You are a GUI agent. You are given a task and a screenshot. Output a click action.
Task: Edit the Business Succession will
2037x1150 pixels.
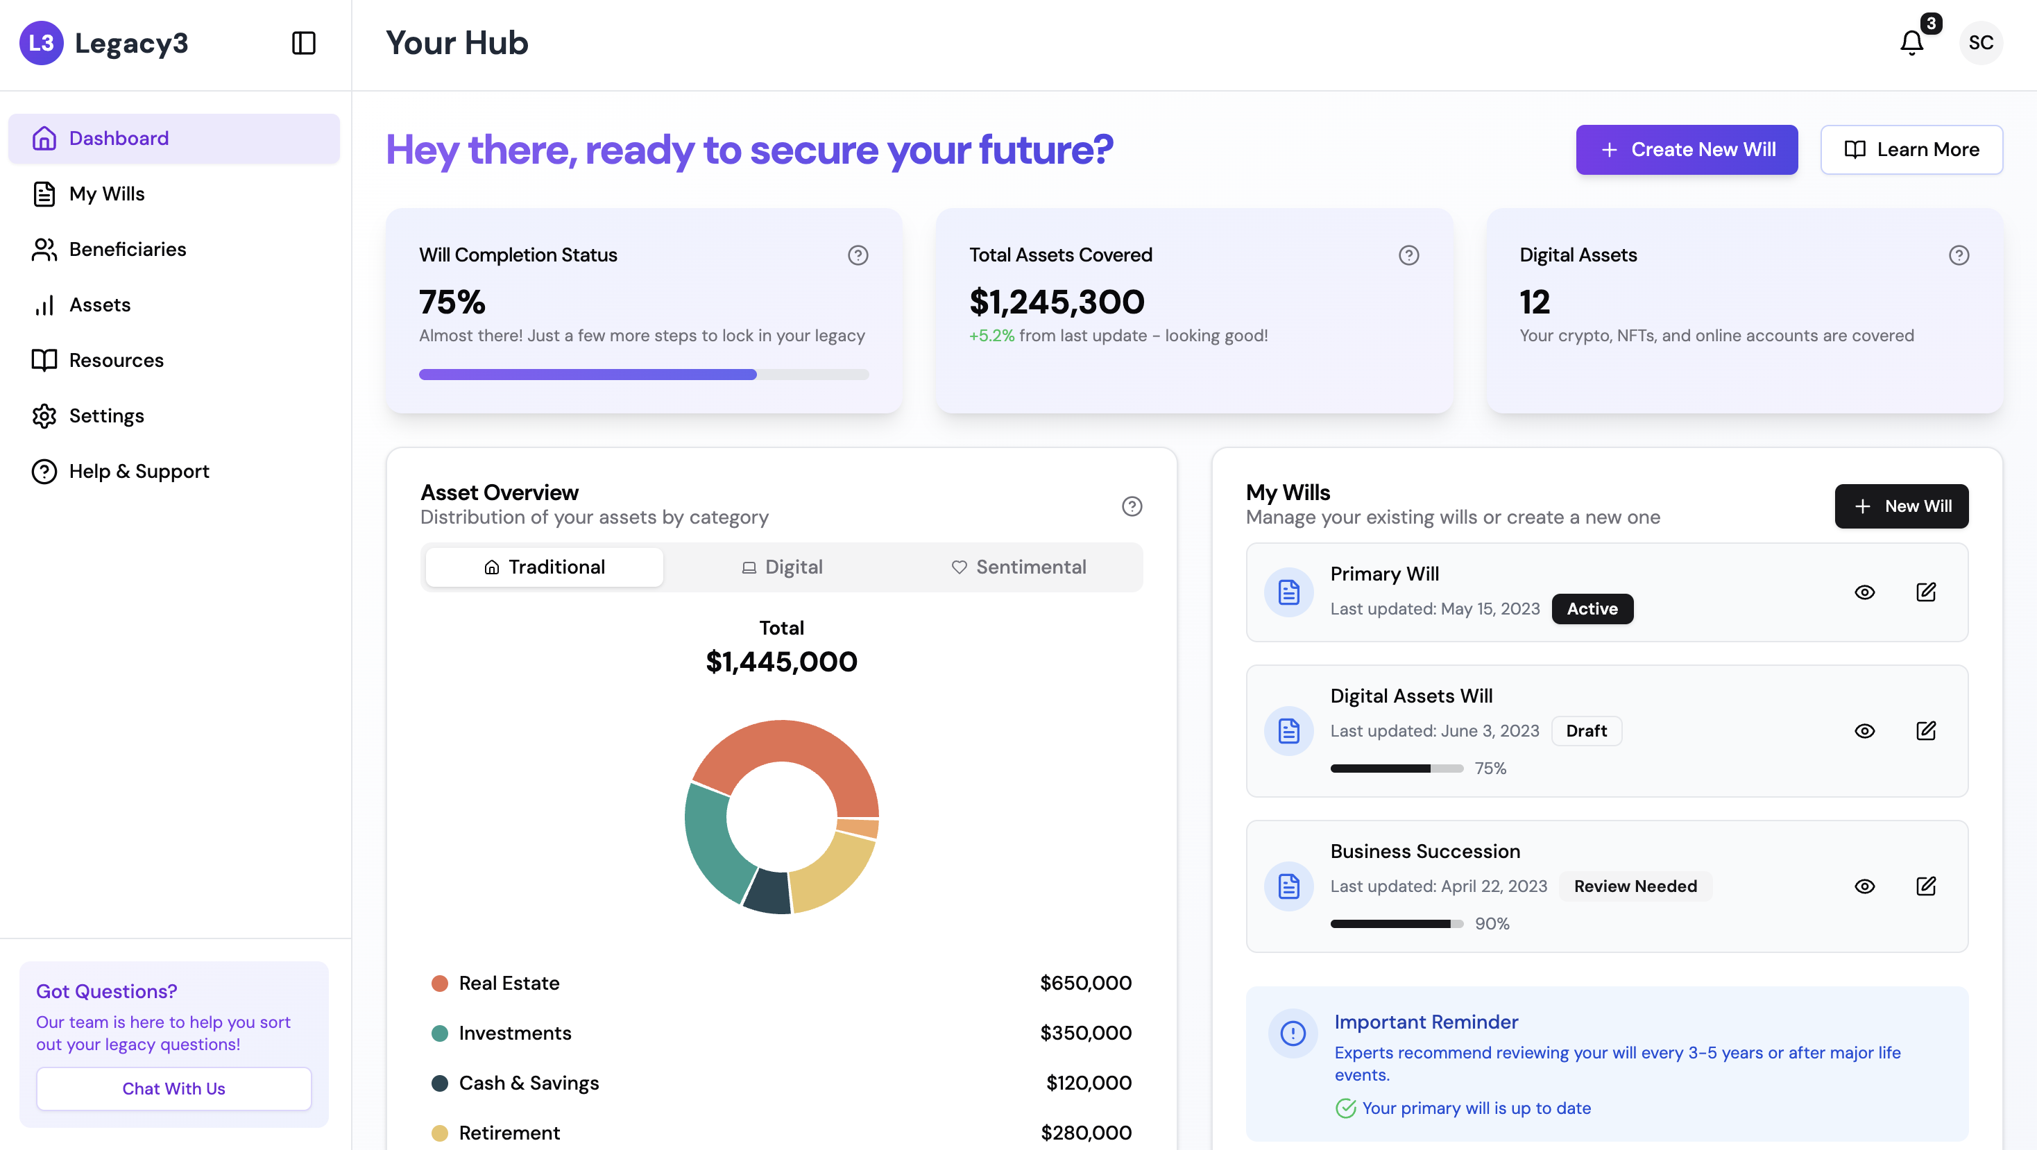[1925, 886]
